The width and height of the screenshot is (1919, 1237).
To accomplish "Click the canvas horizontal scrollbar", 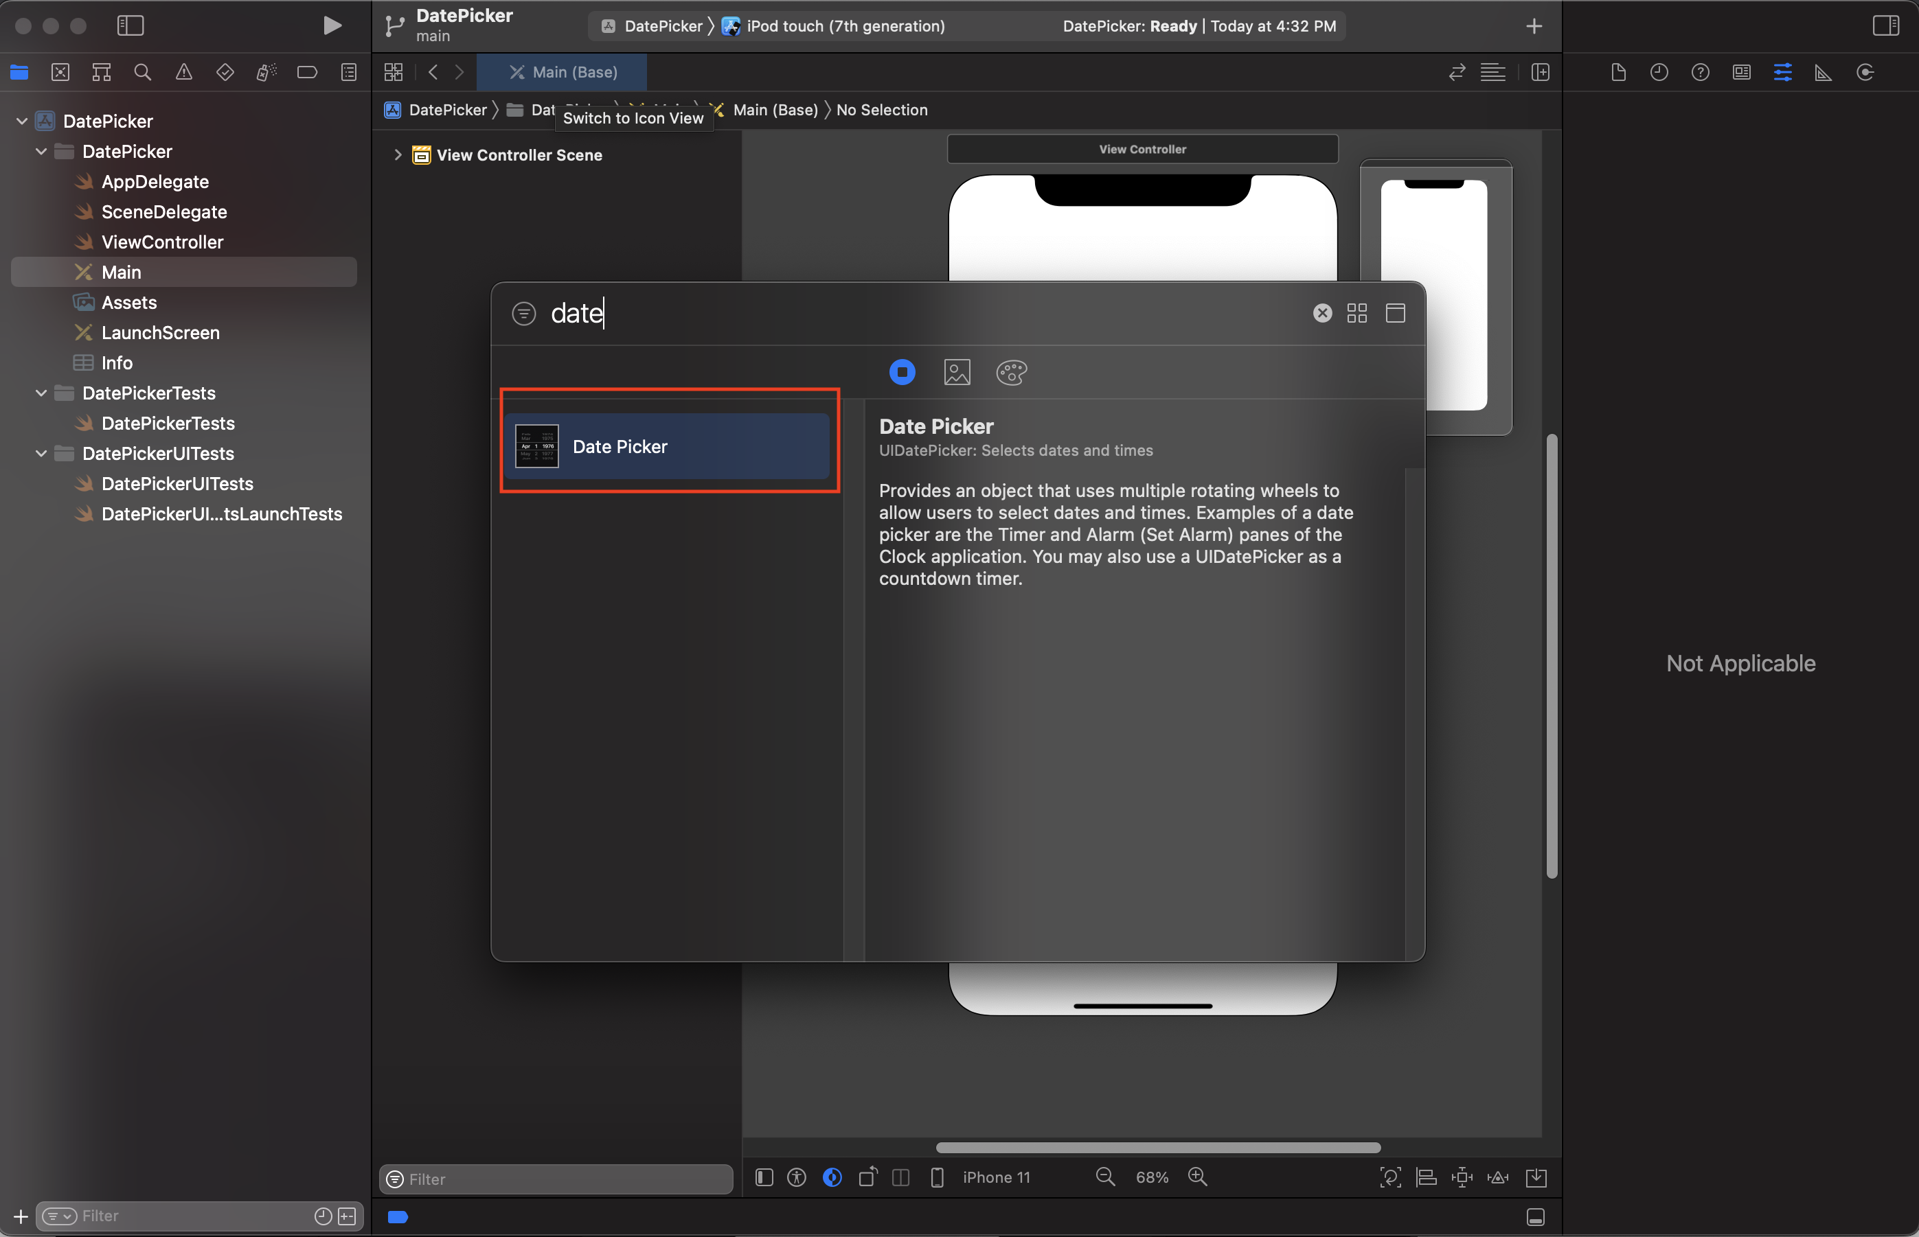I will [x=1157, y=1147].
